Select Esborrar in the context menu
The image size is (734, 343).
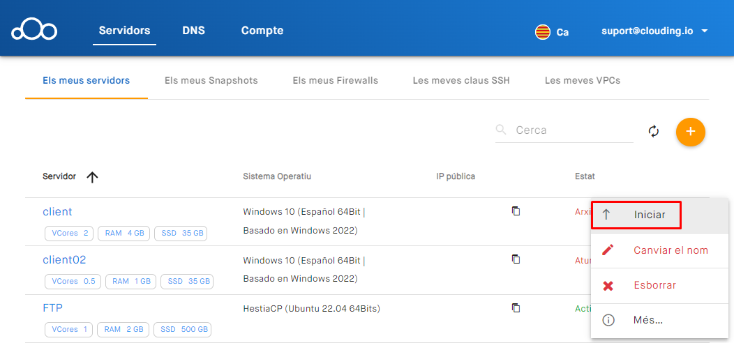pos(654,285)
